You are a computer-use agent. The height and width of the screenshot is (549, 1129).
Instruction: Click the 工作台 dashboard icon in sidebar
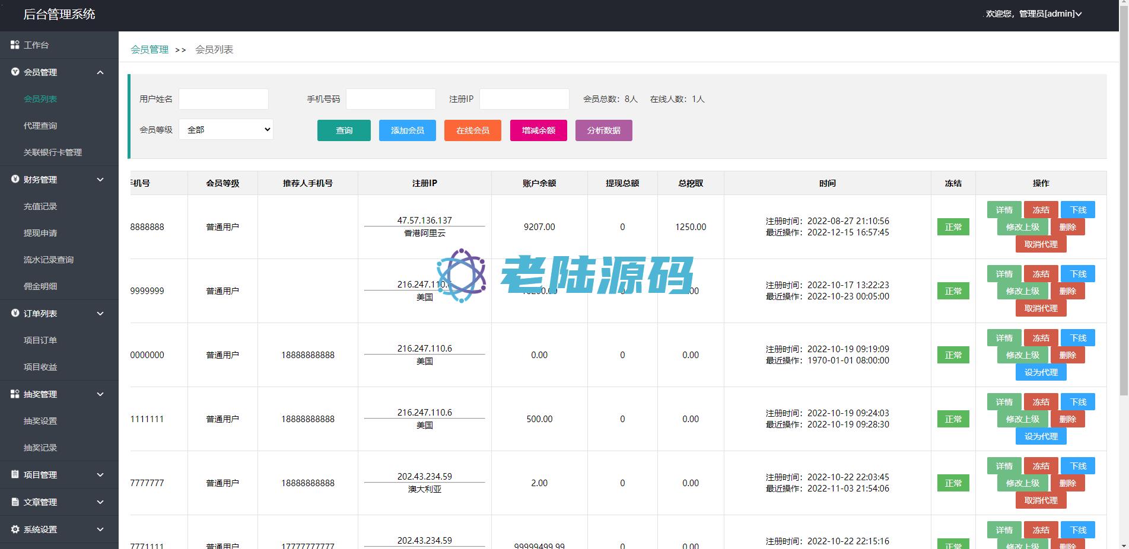click(15, 45)
